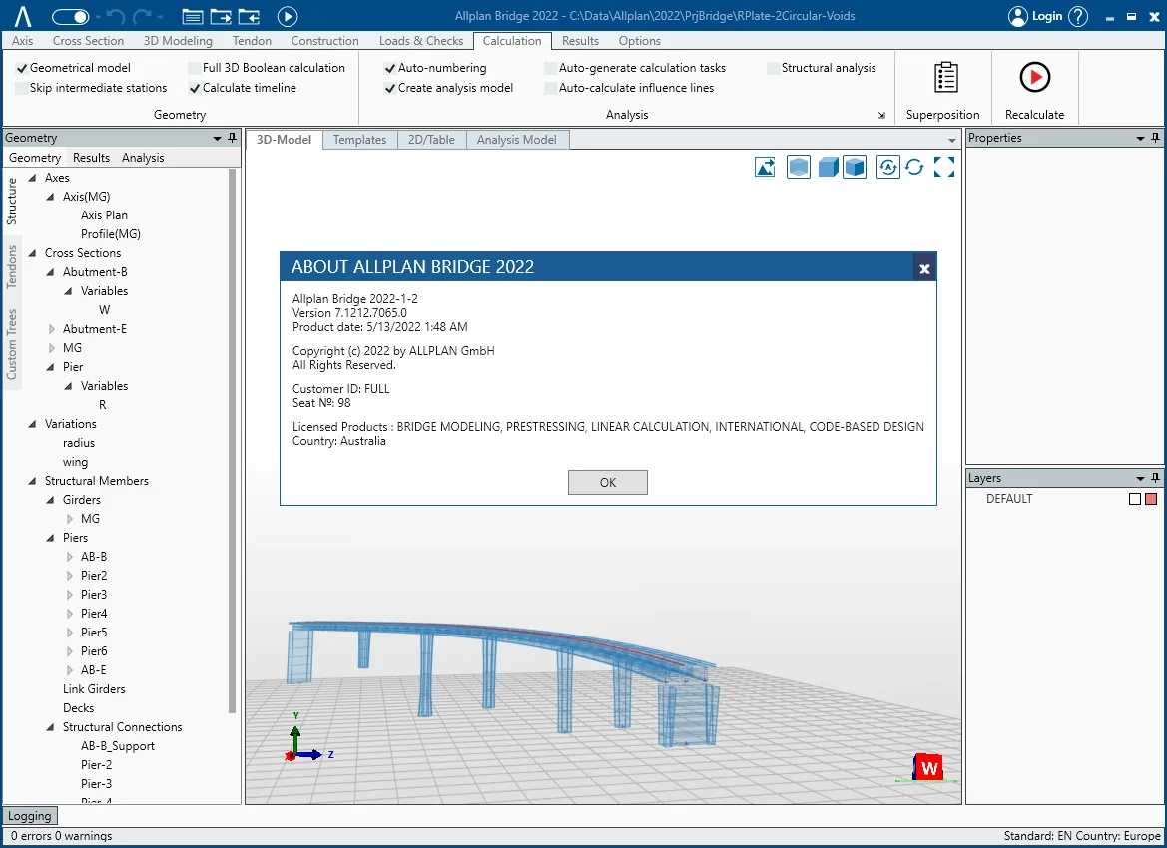1167x848 pixels.
Task: Zoom to fit full extent icon
Action: [x=943, y=167]
